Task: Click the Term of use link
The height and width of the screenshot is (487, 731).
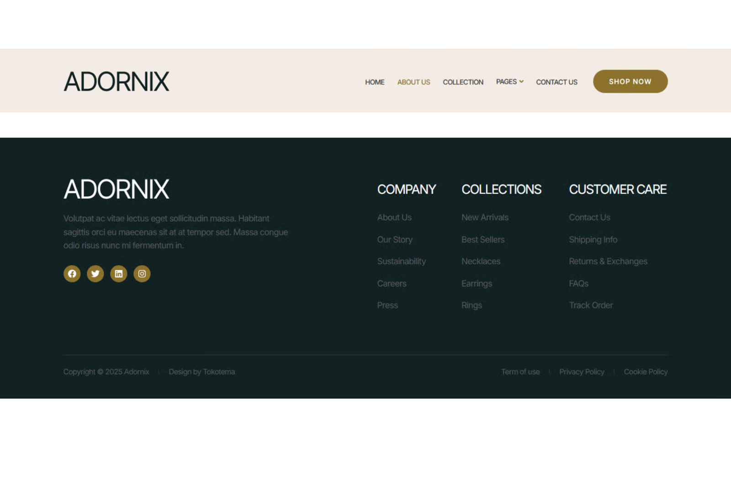Action: coord(520,372)
